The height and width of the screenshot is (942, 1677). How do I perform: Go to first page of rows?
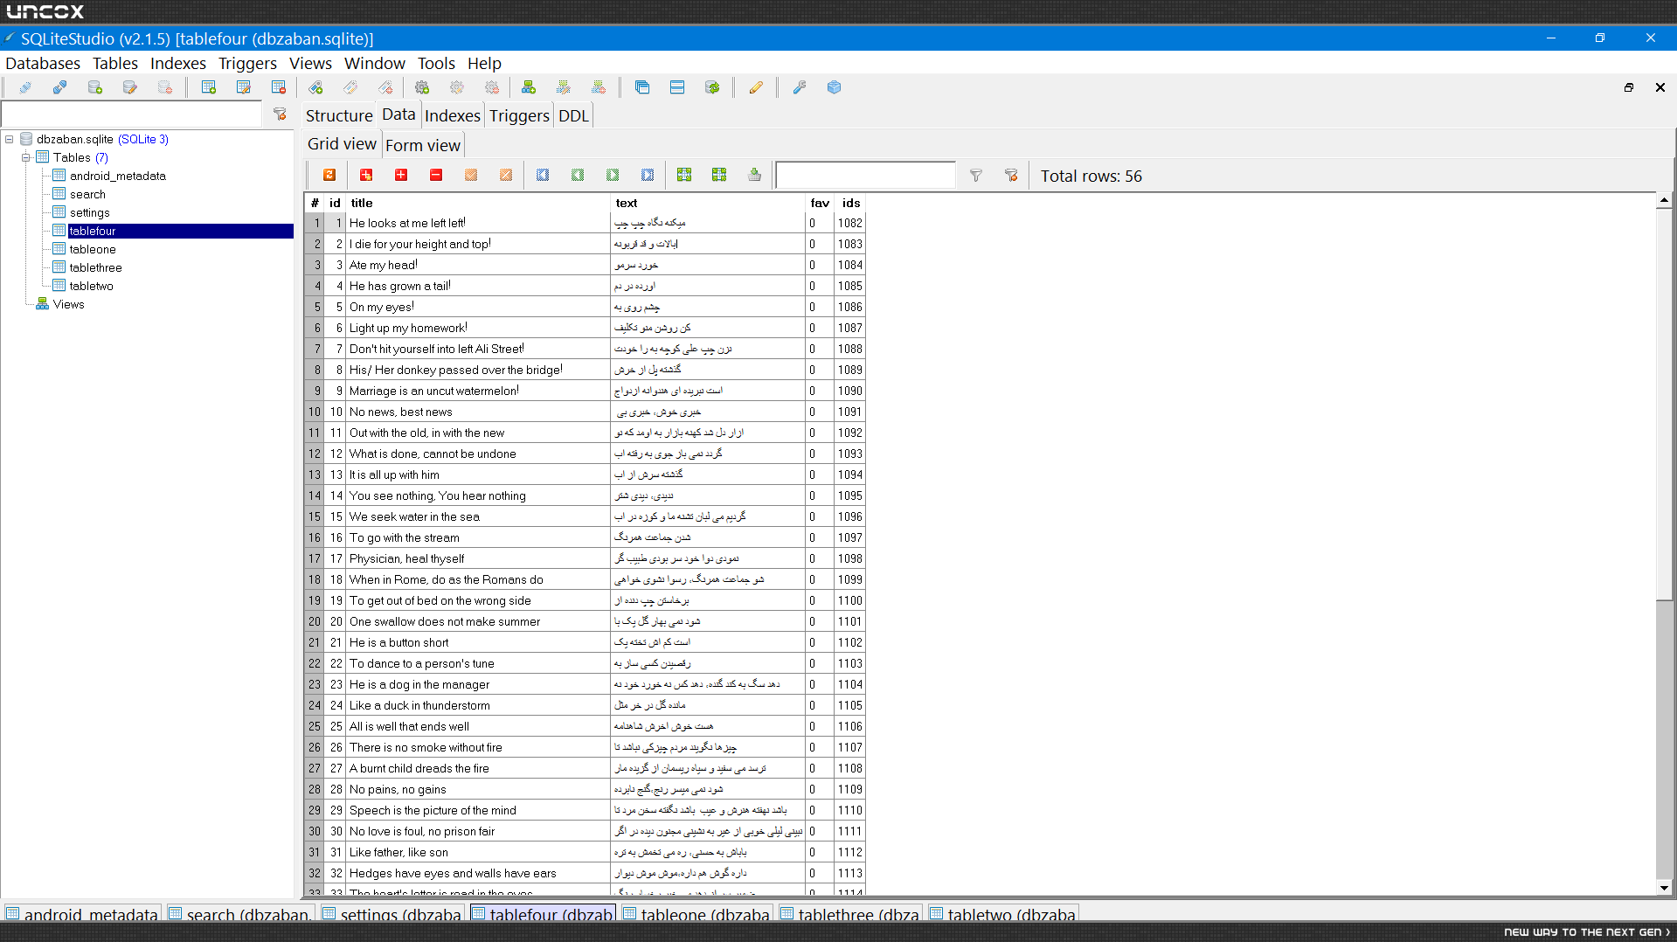click(543, 176)
